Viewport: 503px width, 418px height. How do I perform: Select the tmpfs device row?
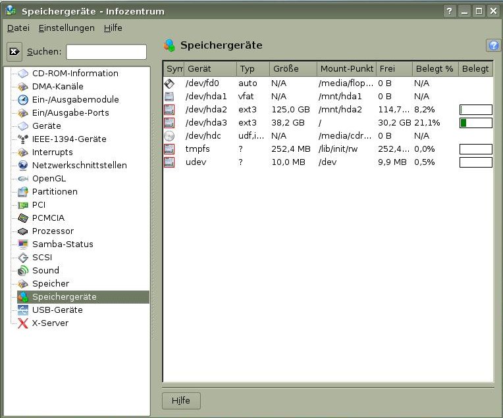coord(328,149)
